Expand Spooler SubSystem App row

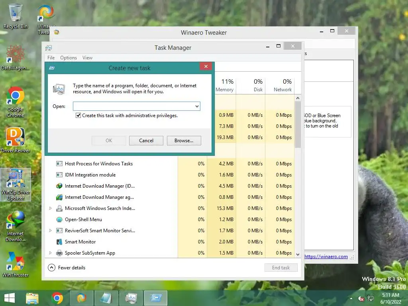pyautogui.click(x=51, y=253)
